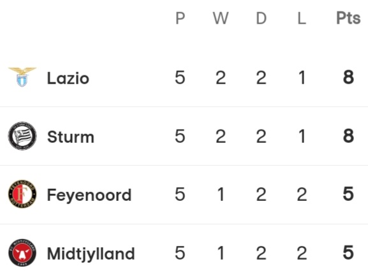Image resolution: width=368 pixels, height=280 pixels.
Task: Open the Lazio team name link
Action: pyautogui.click(x=68, y=78)
